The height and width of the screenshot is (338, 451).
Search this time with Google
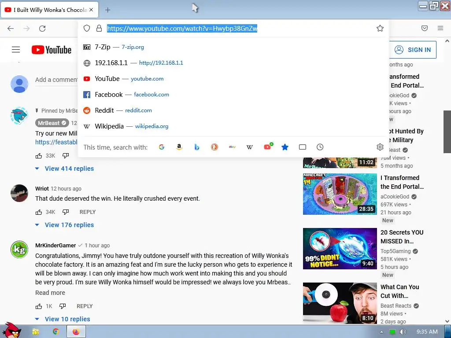point(162,147)
